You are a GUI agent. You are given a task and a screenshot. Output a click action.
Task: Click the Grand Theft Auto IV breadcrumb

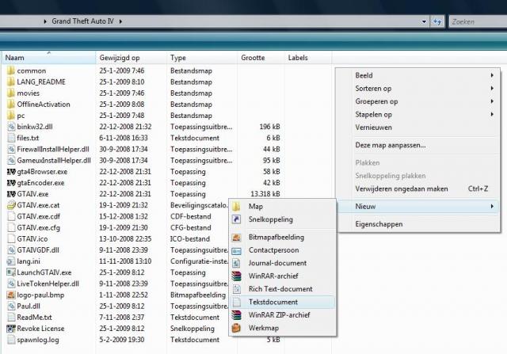(x=82, y=21)
